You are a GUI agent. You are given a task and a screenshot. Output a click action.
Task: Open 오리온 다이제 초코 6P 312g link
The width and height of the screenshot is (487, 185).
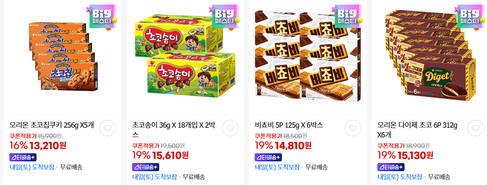pos(418,130)
